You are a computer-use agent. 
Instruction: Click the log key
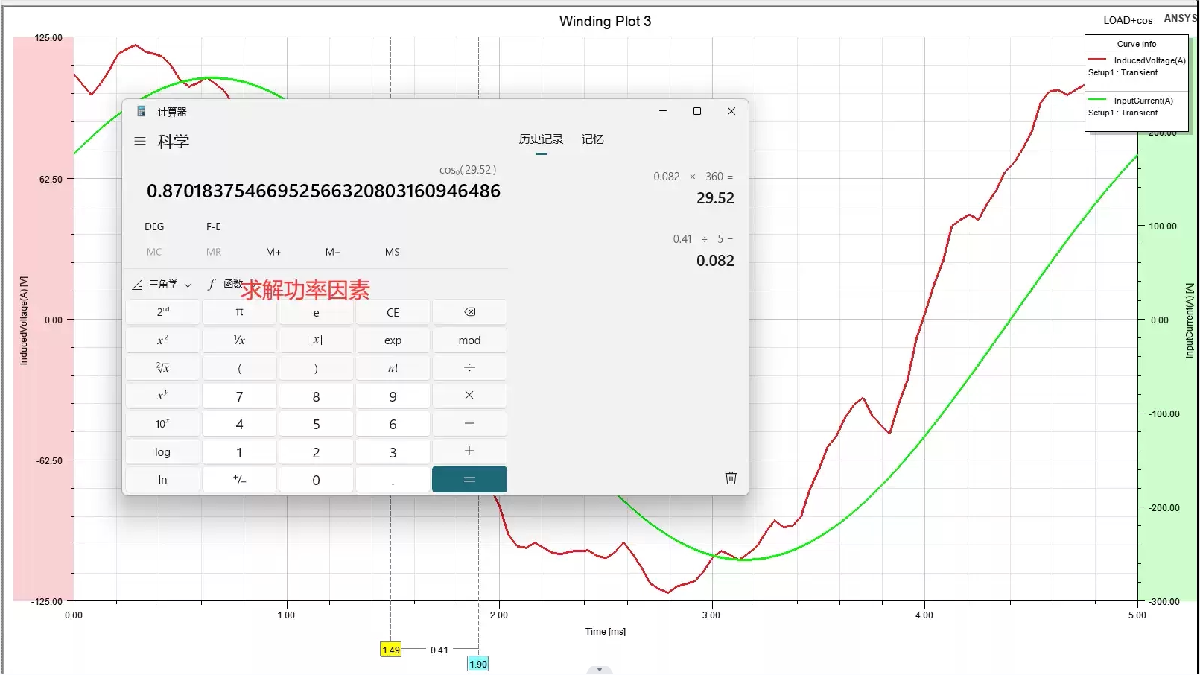[x=162, y=451]
